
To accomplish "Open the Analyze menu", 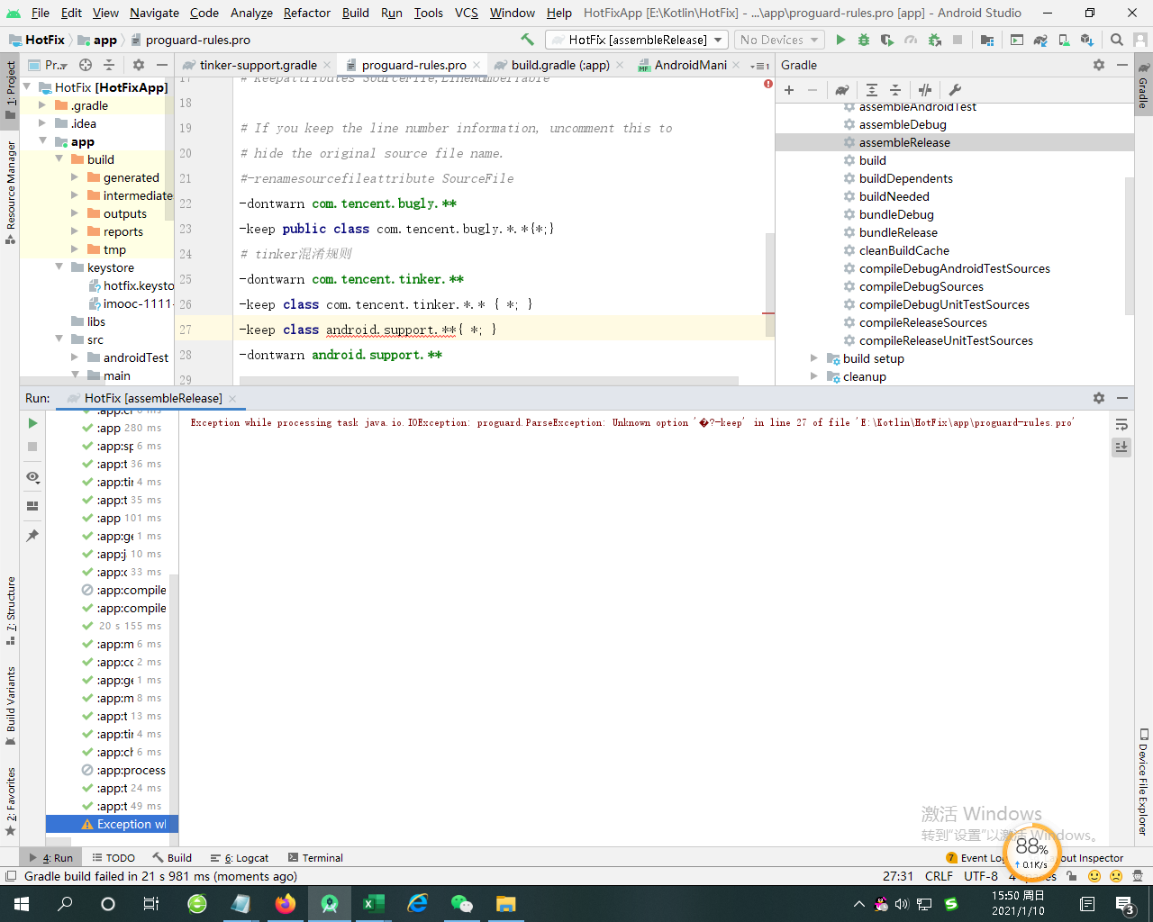I will click(251, 13).
